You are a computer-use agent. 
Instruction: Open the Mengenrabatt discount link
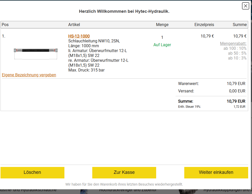point(233,44)
